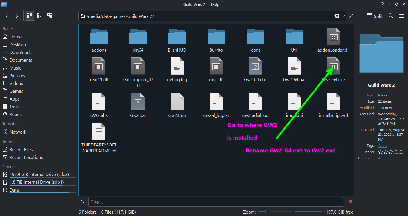Click inside the Filter input field
408x216 pixels.
[x=209, y=202]
